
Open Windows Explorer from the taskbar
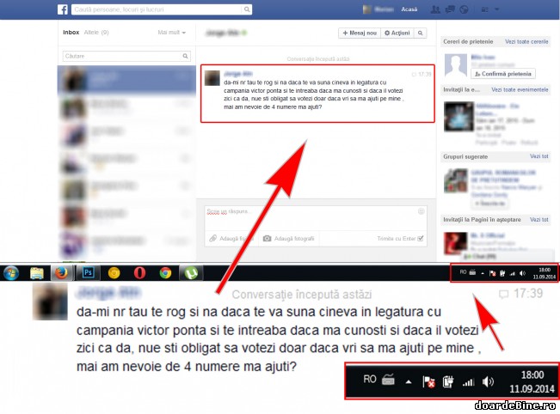point(37,273)
